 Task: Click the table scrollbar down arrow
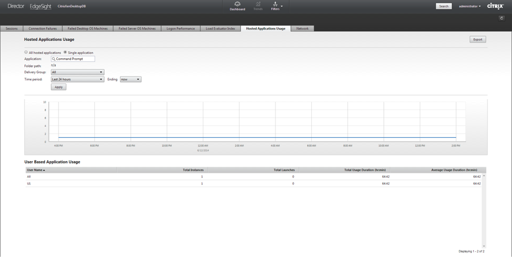click(x=484, y=246)
